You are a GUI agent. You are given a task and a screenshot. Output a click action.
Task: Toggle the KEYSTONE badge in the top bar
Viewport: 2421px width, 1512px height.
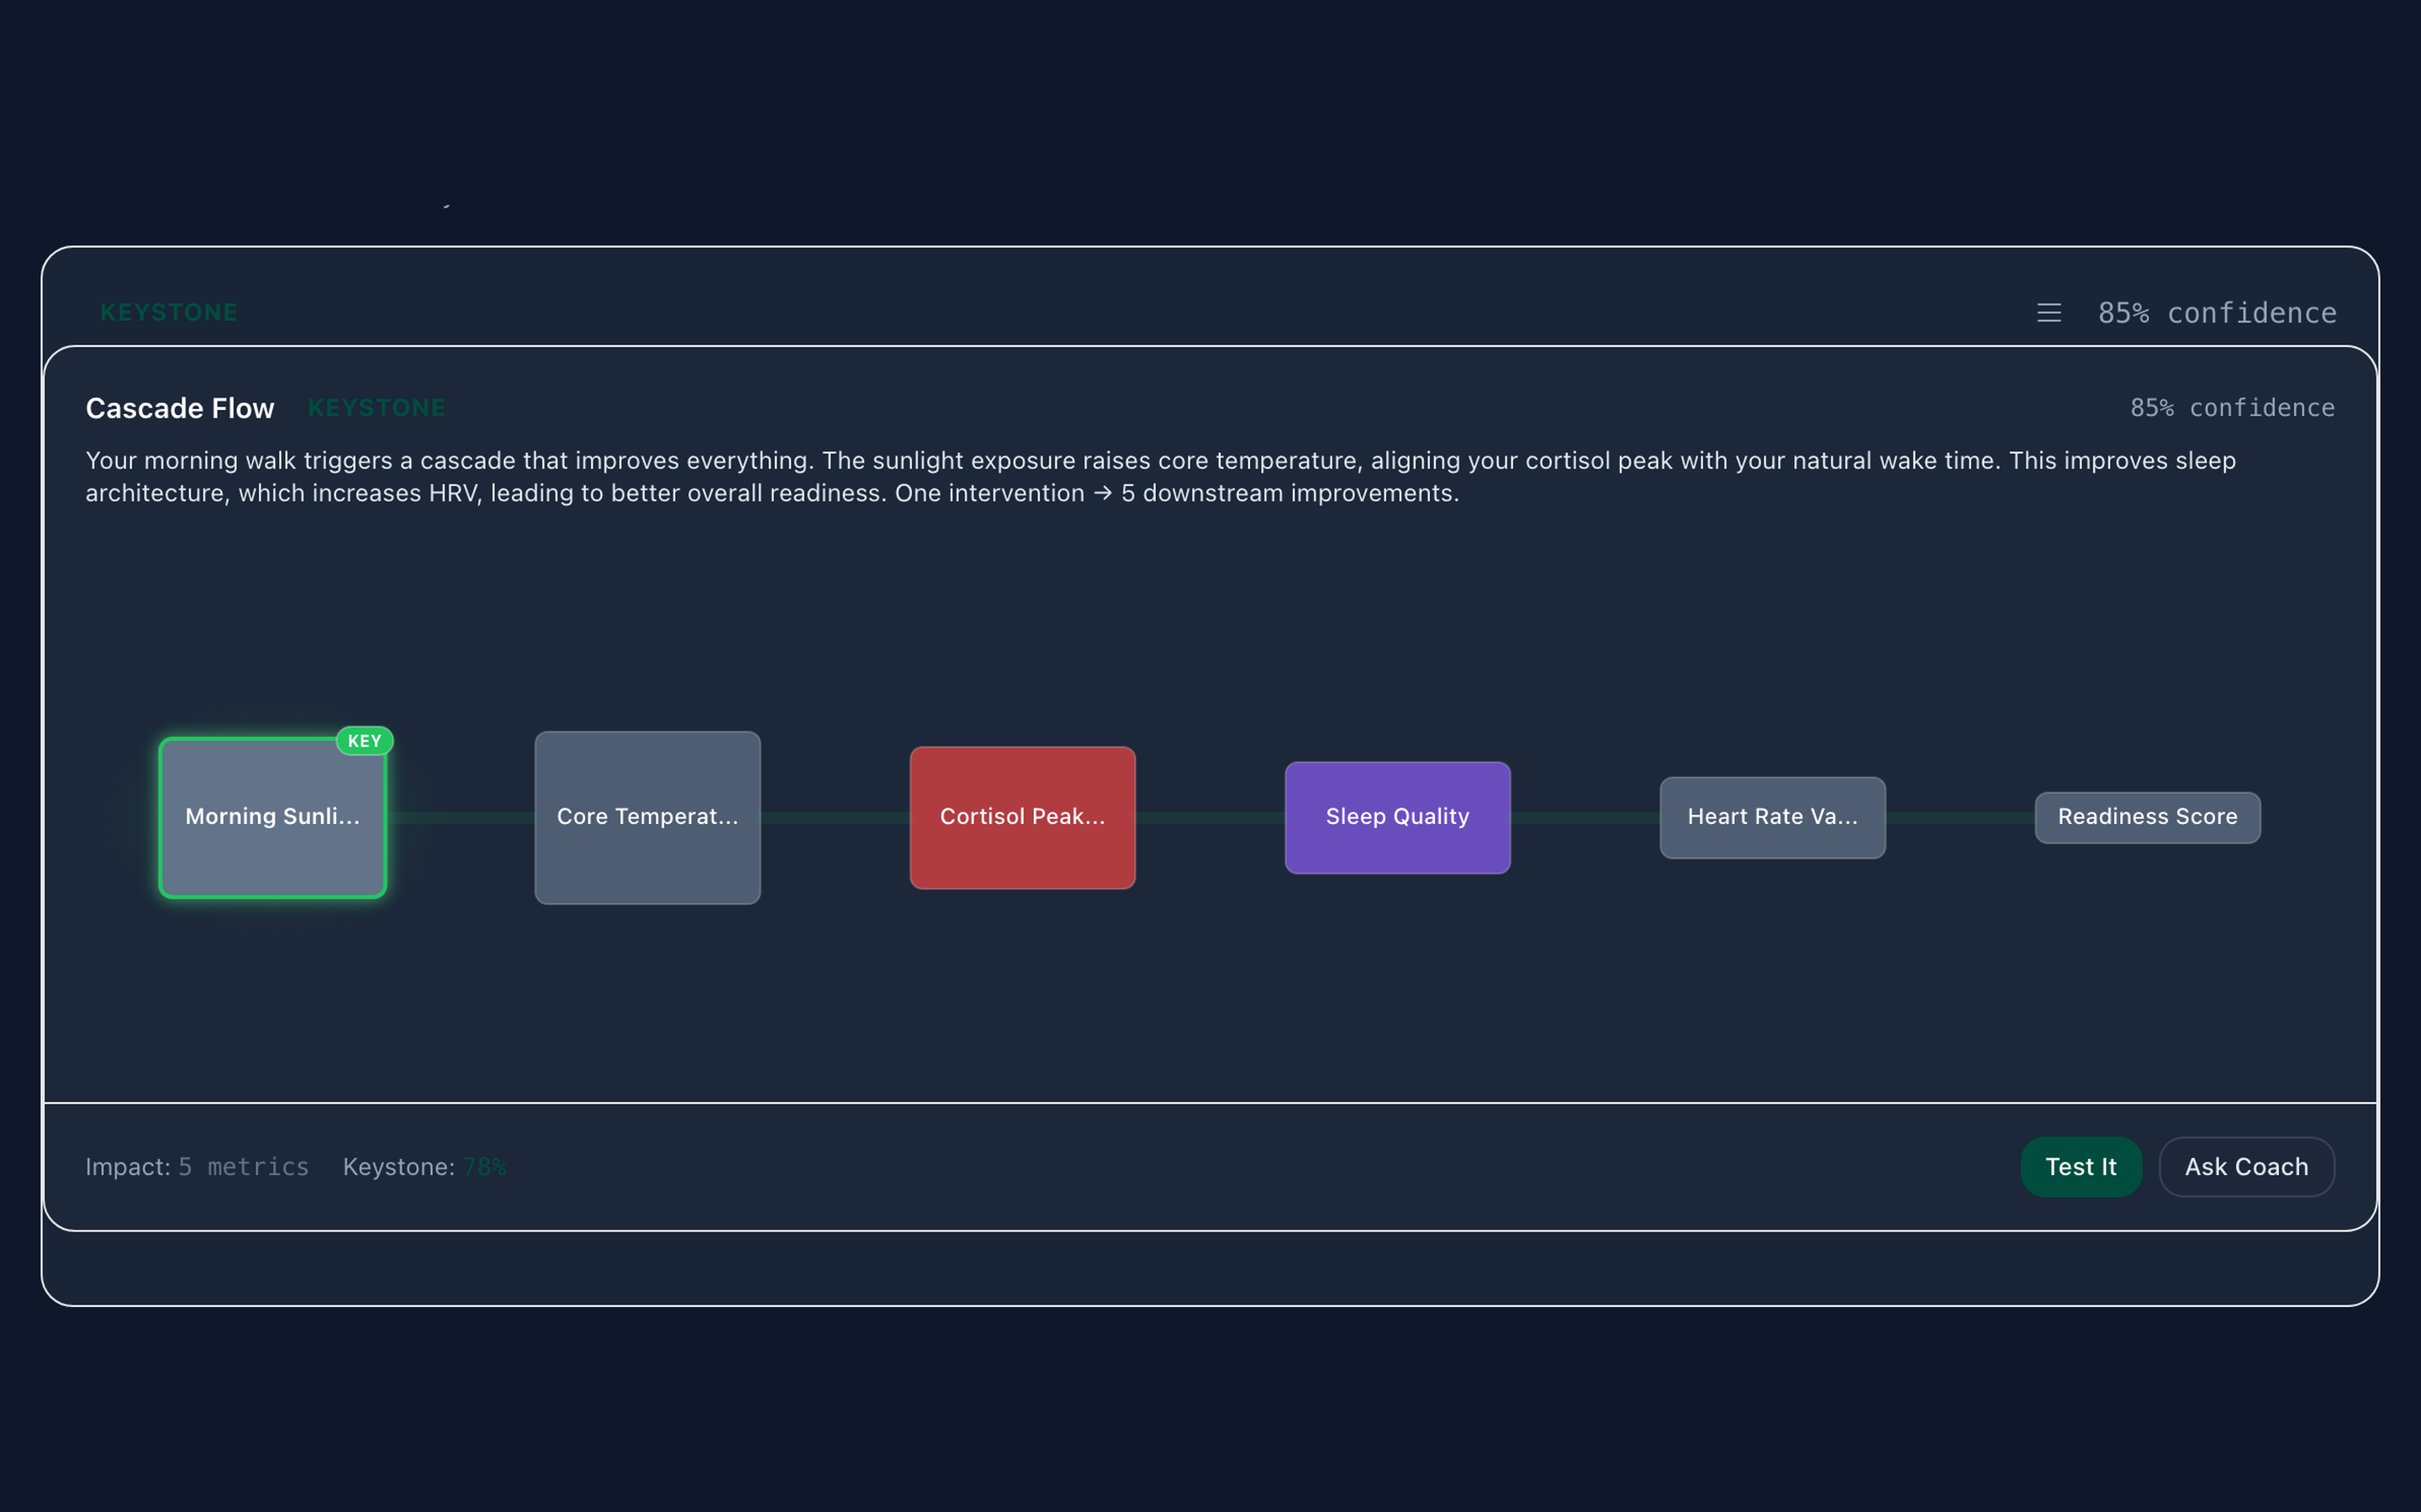click(x=168, y=312)
